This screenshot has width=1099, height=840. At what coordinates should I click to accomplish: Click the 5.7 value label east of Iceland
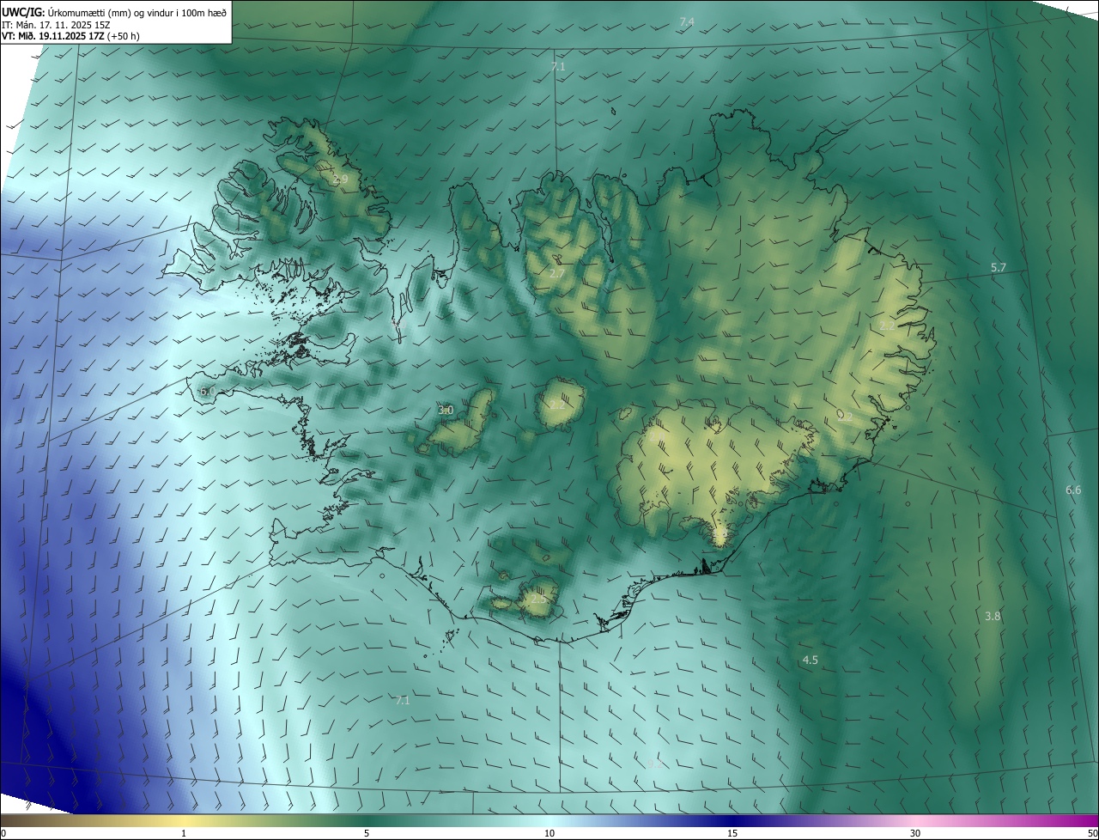pos(998,268)
